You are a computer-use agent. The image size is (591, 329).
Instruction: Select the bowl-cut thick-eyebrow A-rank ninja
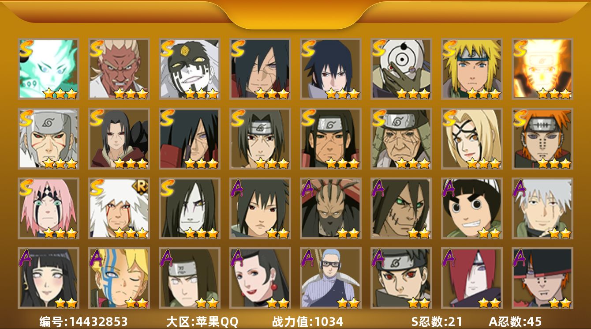coord(472,208)
